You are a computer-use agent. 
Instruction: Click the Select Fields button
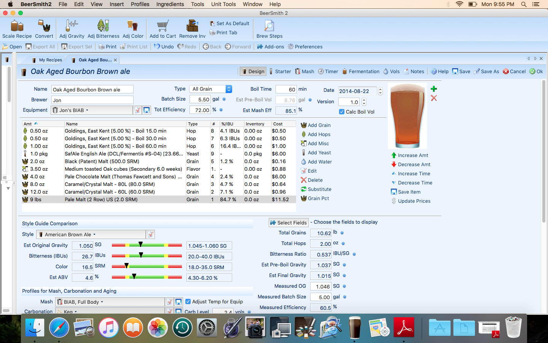tap(288, 223)
